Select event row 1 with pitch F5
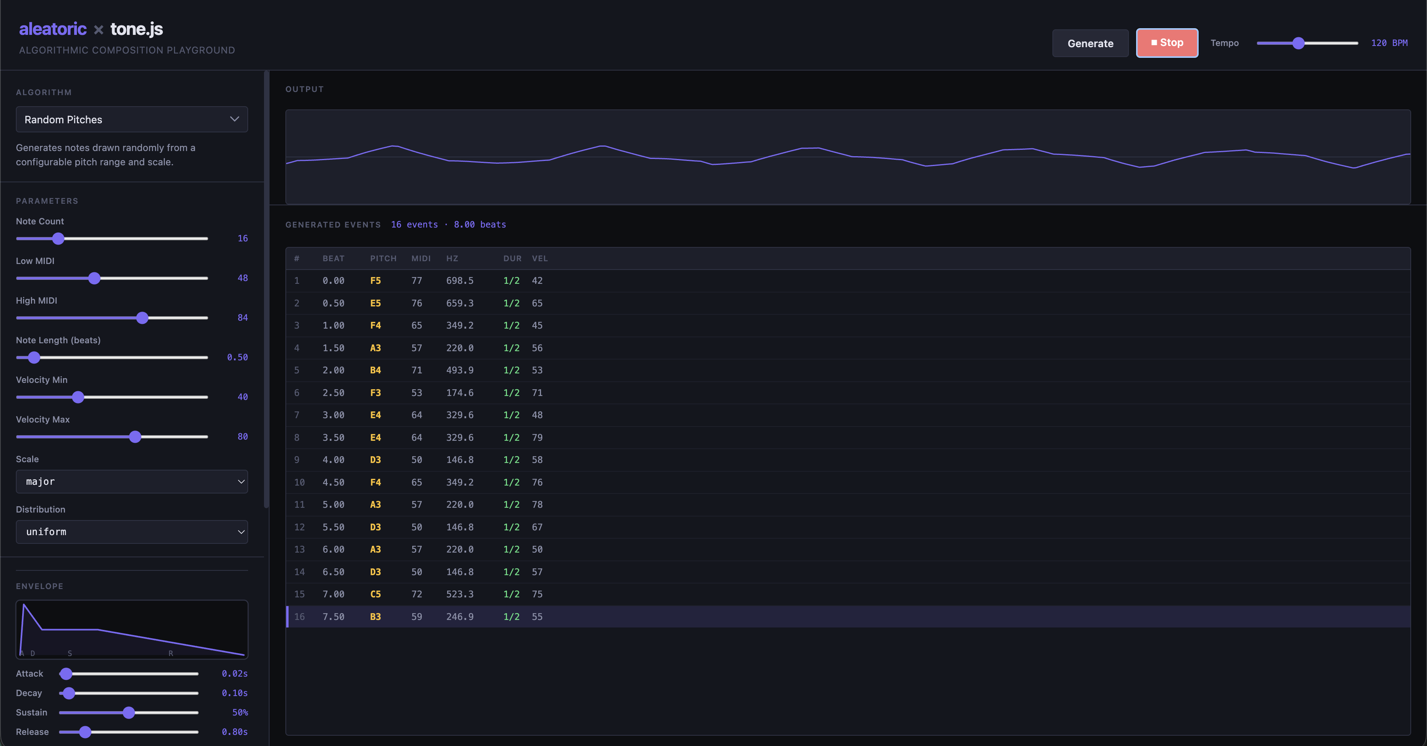The height and width of the screenshot is (746, 1427). [848, 281]
